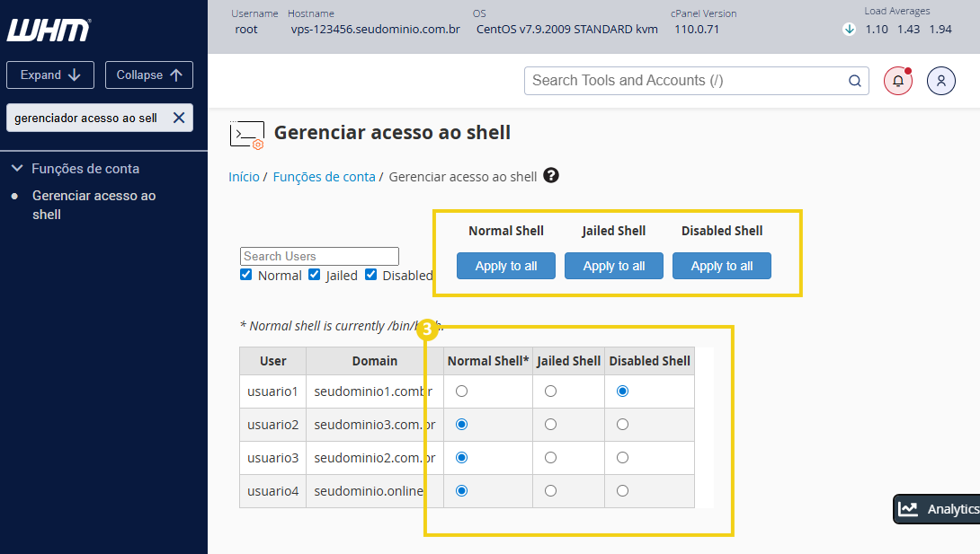Select Normal Shell radio for usuario2

[462, 424]
